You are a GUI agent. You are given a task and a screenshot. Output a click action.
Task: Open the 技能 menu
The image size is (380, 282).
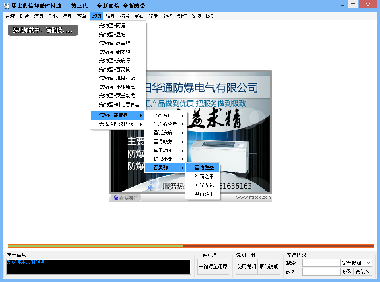pyautogui.click(x=154, y=16)
